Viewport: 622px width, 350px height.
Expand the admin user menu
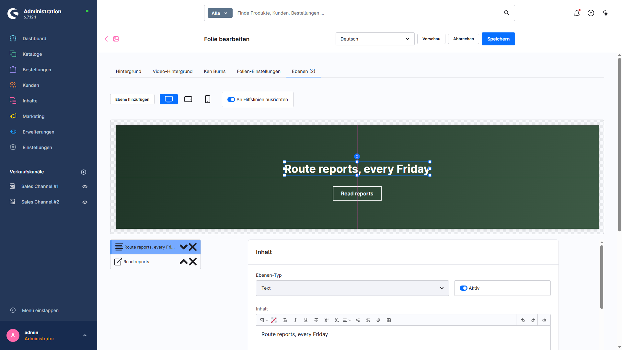85,335
